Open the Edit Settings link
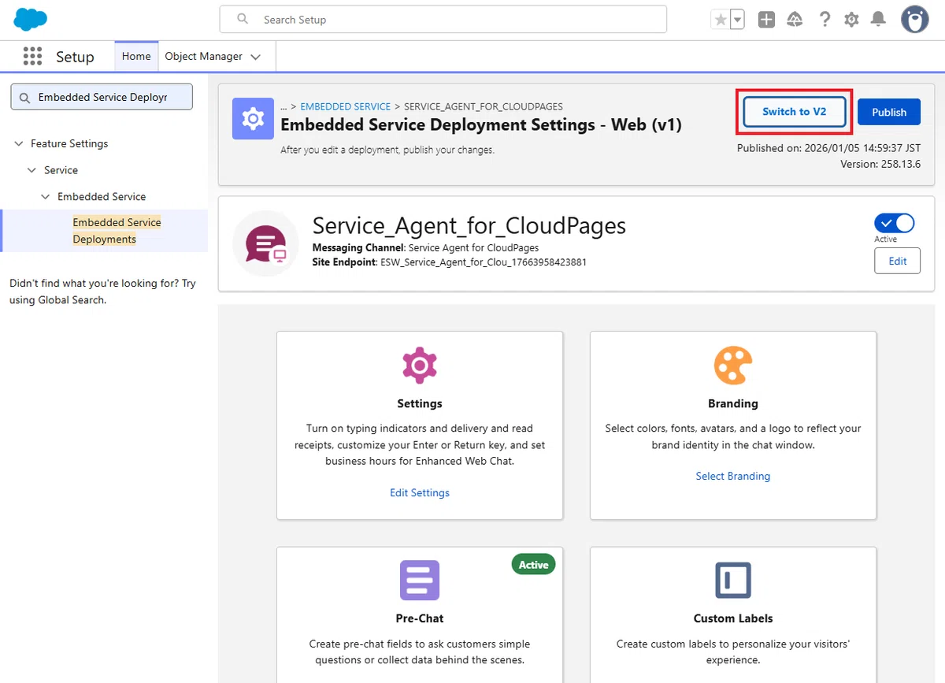The image size is (945, 683). point(420,492)
